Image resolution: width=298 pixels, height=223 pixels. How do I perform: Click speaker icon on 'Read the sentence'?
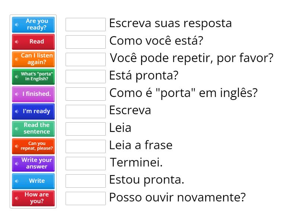[16, 129]
